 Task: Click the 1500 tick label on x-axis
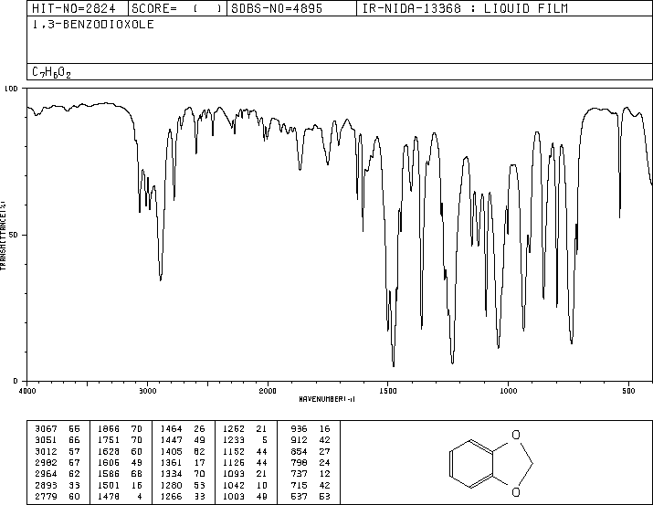(x=388, y=391)
